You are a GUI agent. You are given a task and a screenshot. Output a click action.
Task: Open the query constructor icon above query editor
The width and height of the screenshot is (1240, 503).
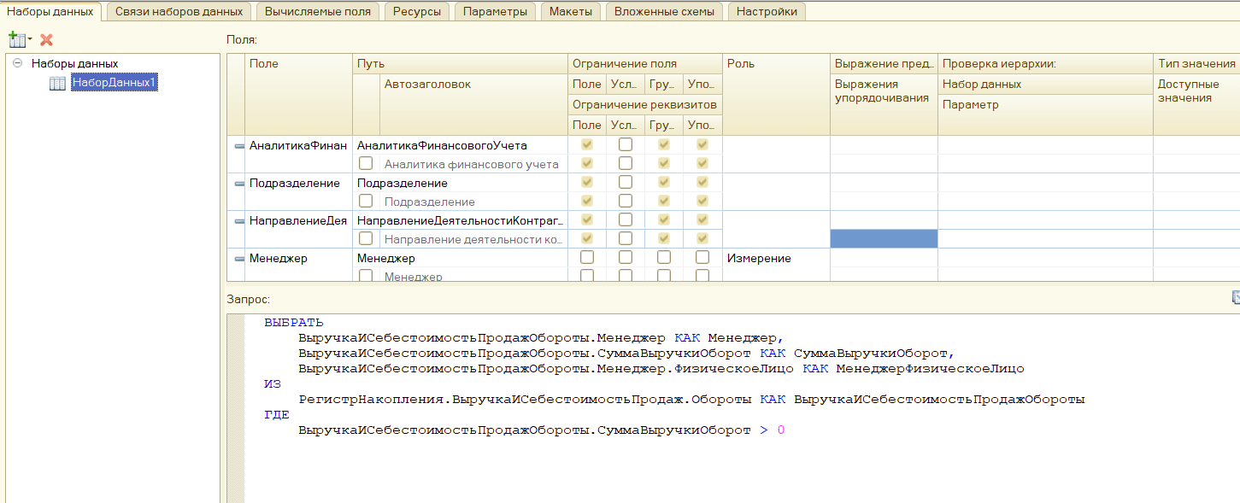1235,297
